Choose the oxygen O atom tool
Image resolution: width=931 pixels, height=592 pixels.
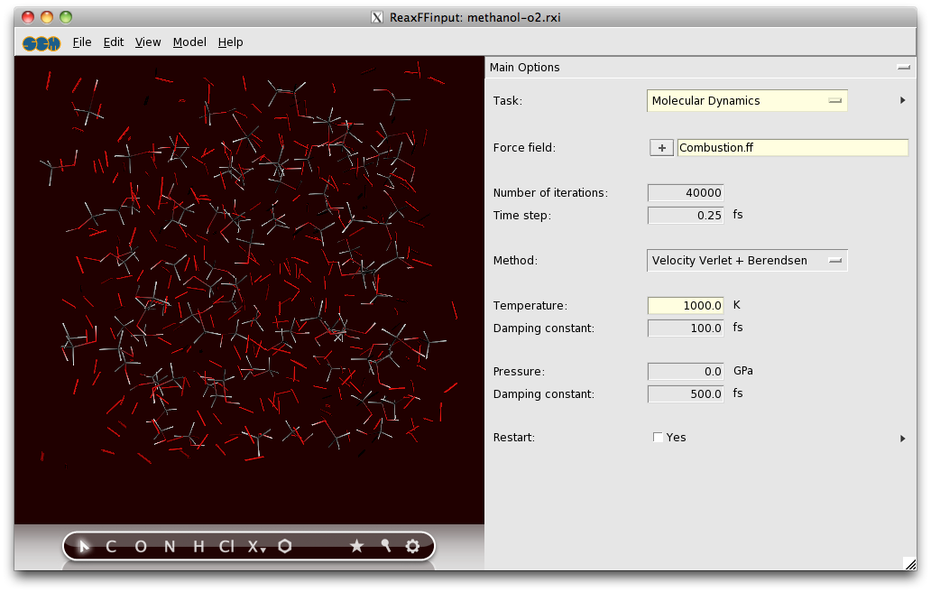tap(141, 546)
